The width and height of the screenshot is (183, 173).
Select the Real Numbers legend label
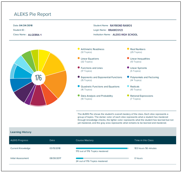pyautogui.click(x=138, y=49)
